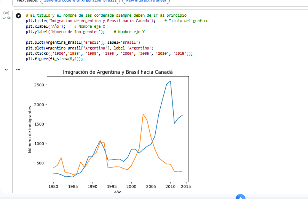The width and height of the screenshot is (308, 199).
Task: Click the plt.plot Argentina code line
Action: pyautogui.click(x=89, y=48)
